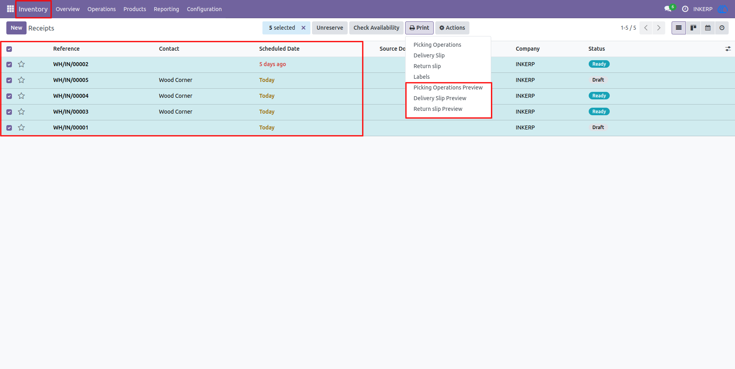Switch to calendar view

coord(708,28)
